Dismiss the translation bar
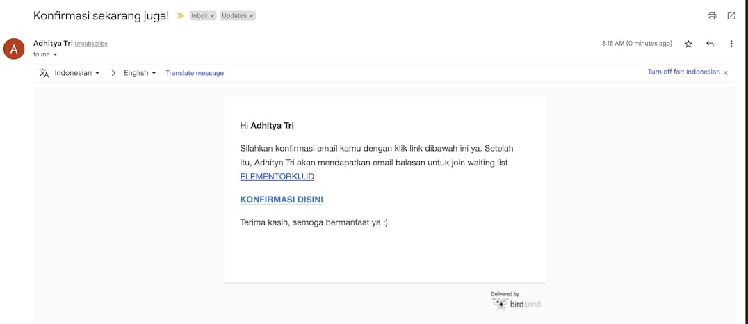Image resolution: width=748 pixels, height=324 pixels. tap(726, 73)
